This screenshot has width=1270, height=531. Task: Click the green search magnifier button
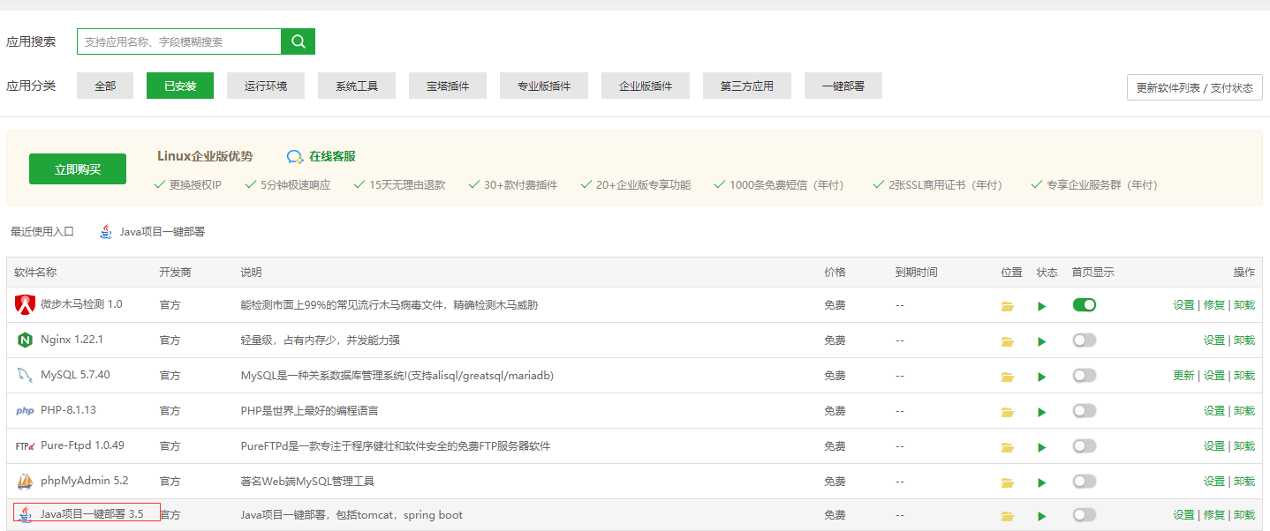tap(298, 41)
